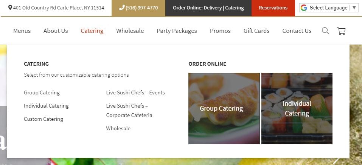The image size is (362, 165).
Task: Click the Google logo in language selector
Action: [304, 8]
